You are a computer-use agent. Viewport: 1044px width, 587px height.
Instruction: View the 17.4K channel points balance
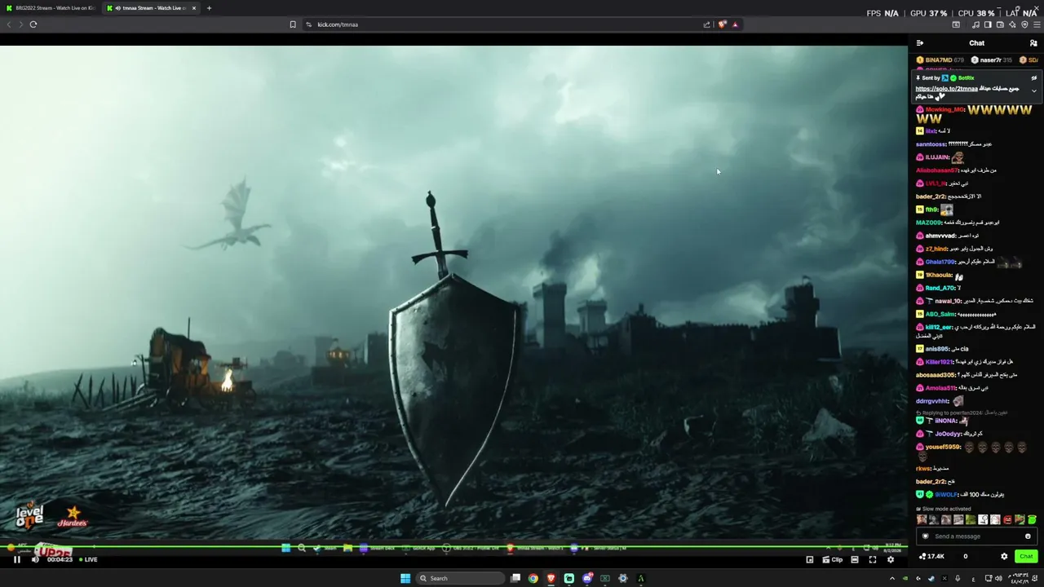coord(931,556)
